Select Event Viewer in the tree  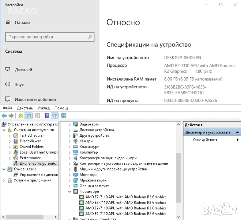point(30,141)
